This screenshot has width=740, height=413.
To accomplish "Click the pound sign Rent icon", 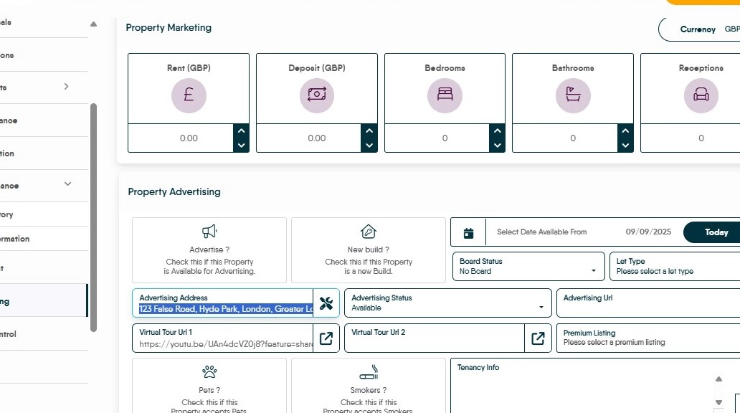I will pos(189,95).
